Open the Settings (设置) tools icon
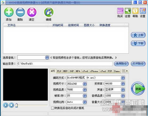Viewport: 148px width, 116px height. click(143, 11)
